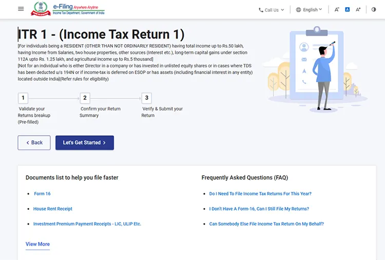Open FAQ Can Somebody Else File Return
The width and height of the screenshot is (385, 260).
point(266,224)
